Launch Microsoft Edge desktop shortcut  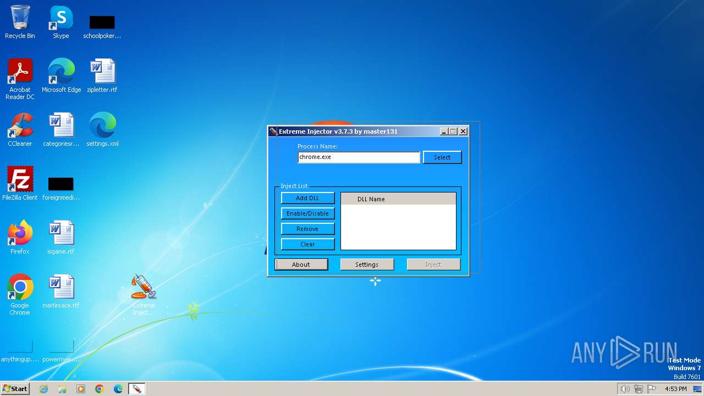click(x=61, y=76)
